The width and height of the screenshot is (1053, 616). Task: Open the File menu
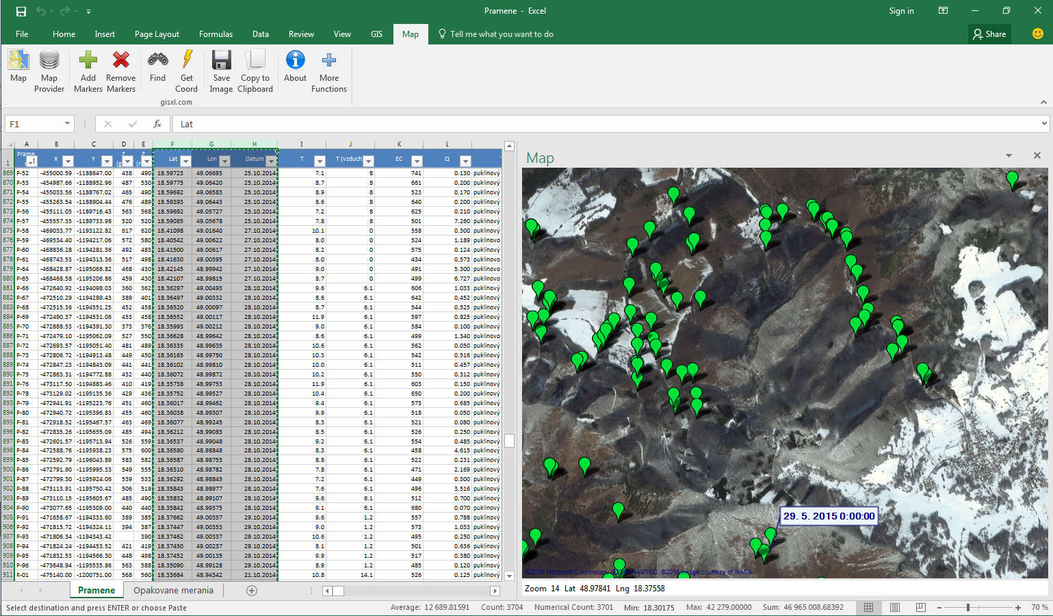coord(22,34)
